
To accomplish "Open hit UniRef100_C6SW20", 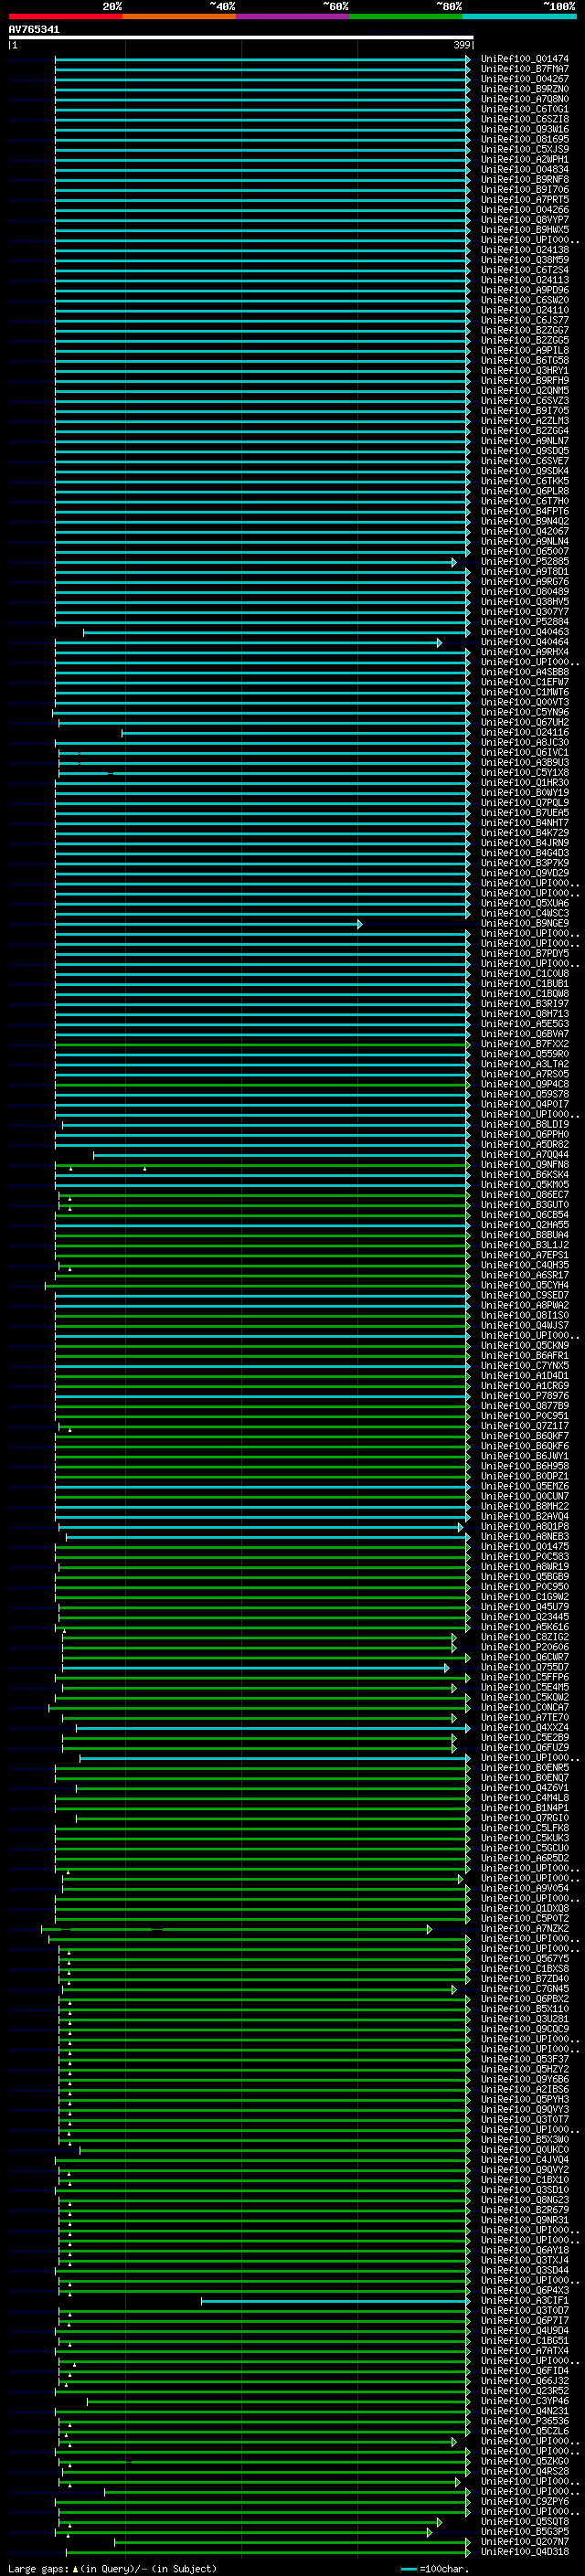I will coord(525,301).
